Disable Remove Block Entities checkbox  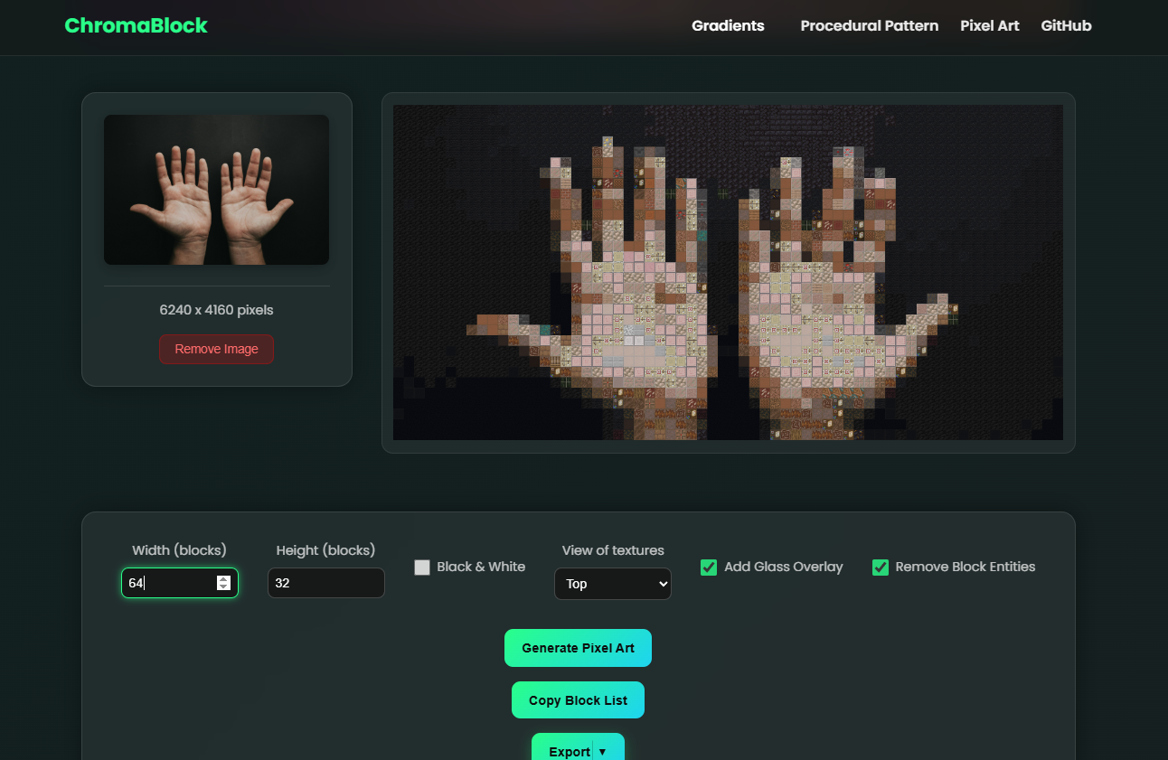coord(880,568)
